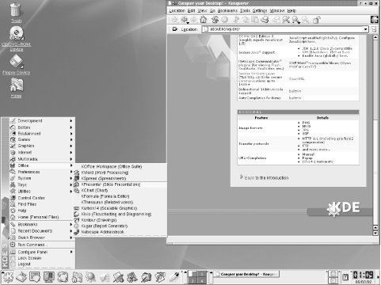Click the Print icon in Konqueror toolbar
Viewport: 381px width, 285px height.
pos(265,20)
